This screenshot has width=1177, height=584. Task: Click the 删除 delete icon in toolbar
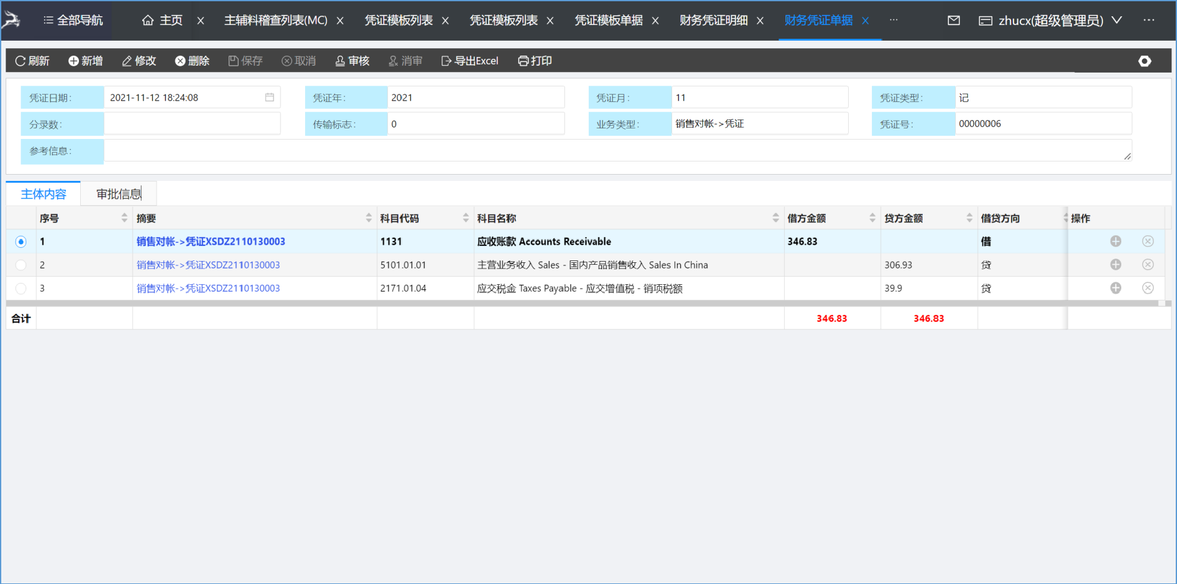(x=180, y=61)
